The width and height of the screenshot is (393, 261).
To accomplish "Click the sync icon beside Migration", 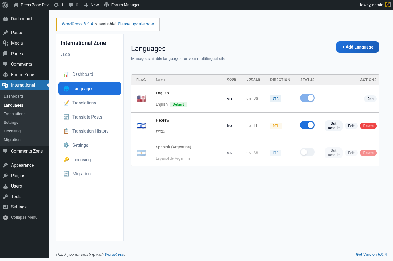I will 66,174.
